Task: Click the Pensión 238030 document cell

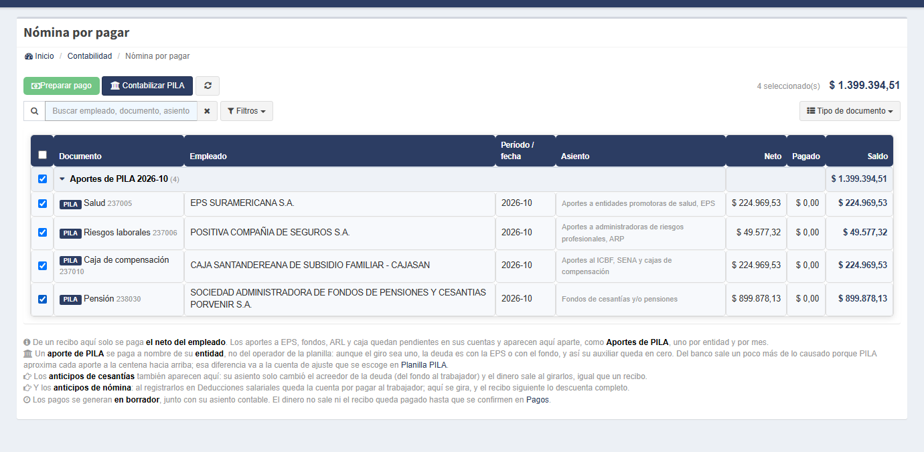Action: [x=119, y=299]
